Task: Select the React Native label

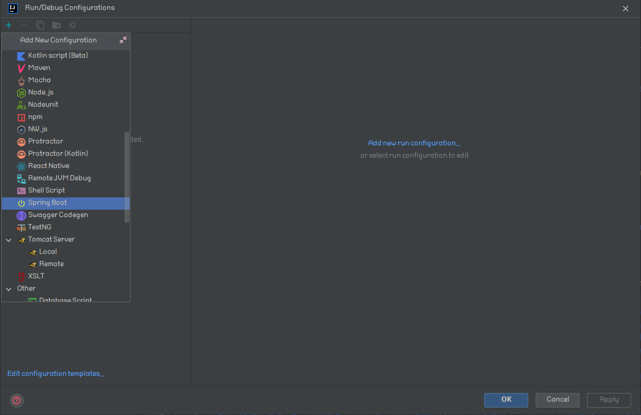Action: 48,166
